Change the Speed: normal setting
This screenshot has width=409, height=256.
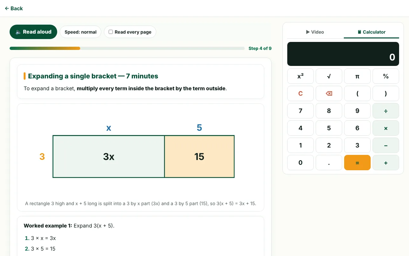pos(81,32)
